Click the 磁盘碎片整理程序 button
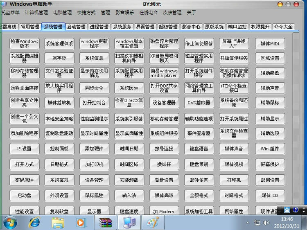Image resolution: width=307 pixels, height=230 pixels. tap(164, 43)
